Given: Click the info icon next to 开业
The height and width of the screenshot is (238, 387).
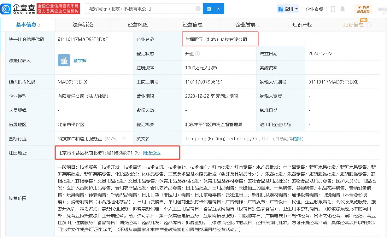Looking at the screenshot, I should (x=197, y=54).
